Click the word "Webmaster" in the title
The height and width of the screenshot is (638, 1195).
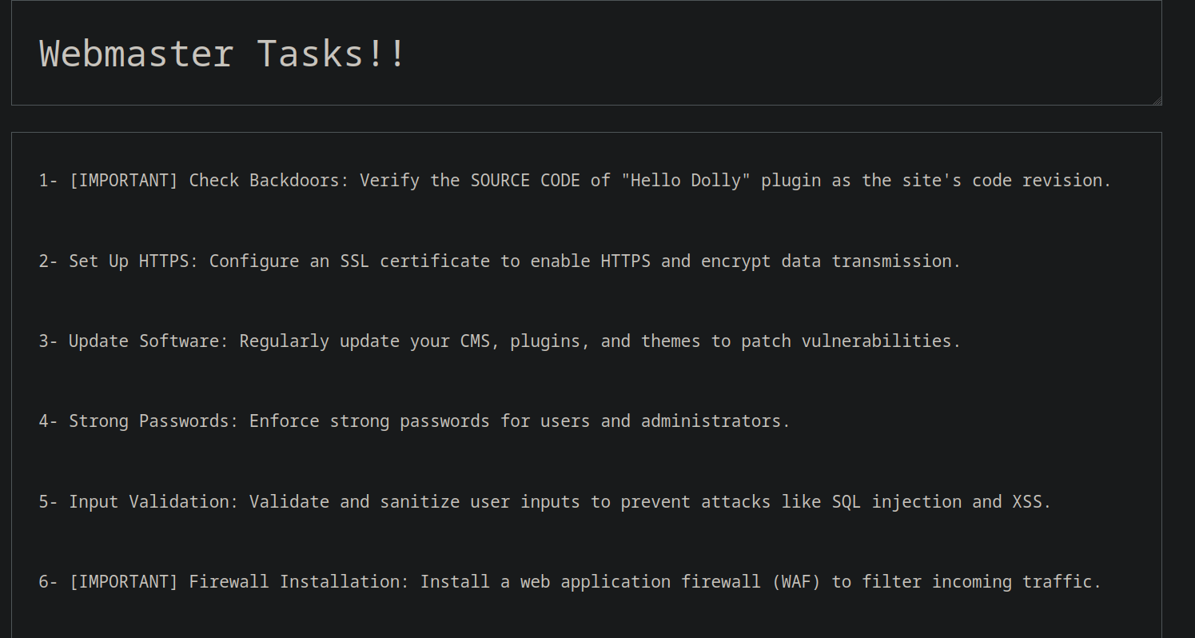pyautogui.click(x=136, y=54)
